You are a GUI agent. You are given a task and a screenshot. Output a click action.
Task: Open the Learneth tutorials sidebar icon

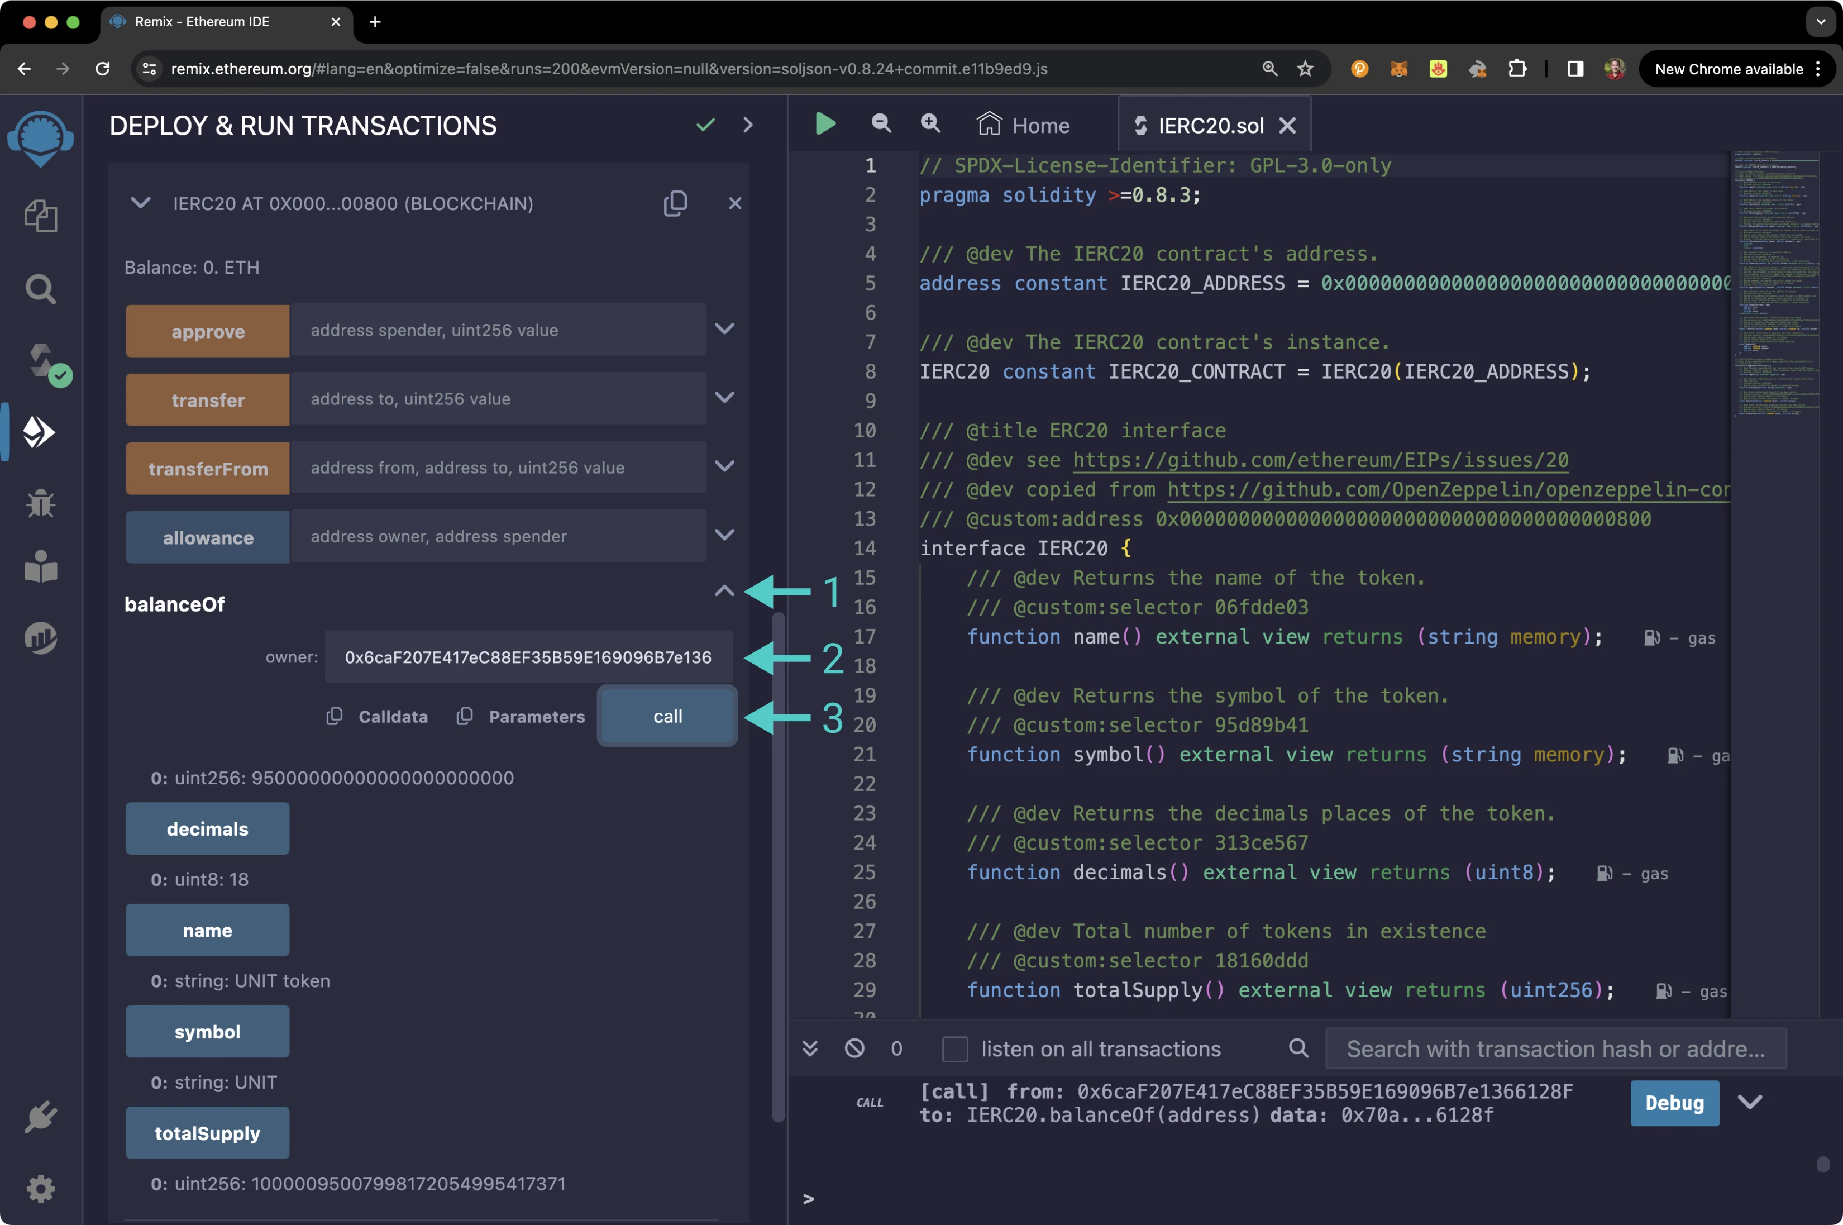click(x=41, y=566)
